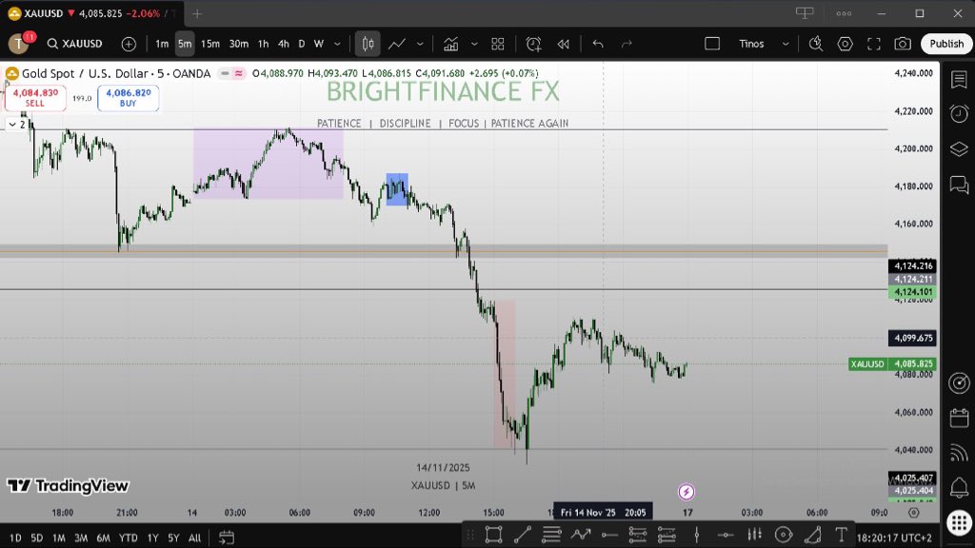975x548 pixels.
Task: Start bar replay with the rewind icon
Action: pyautogui.click(x=564, y=44)
